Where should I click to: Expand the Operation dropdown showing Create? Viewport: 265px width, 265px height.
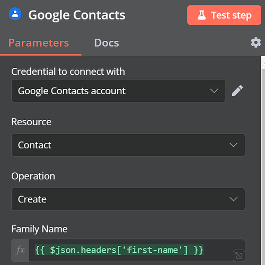128,199
